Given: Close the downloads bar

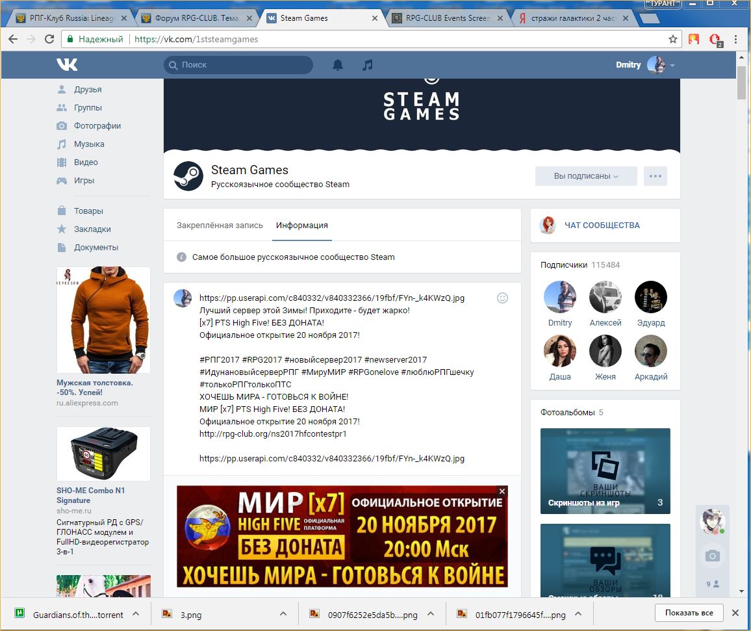Looking at the screenshot, I should pyautogui.click(x=735, y=613).
